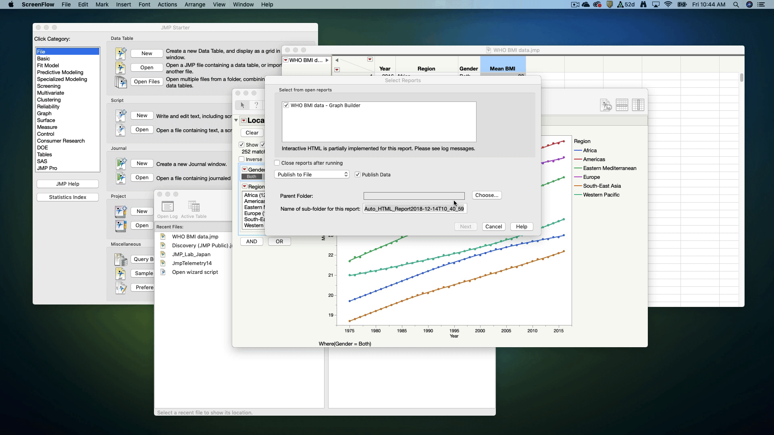Uncheck WHO BMI data - Graph Builder
The height and width of the screenshot is (435, 774).
286,106
